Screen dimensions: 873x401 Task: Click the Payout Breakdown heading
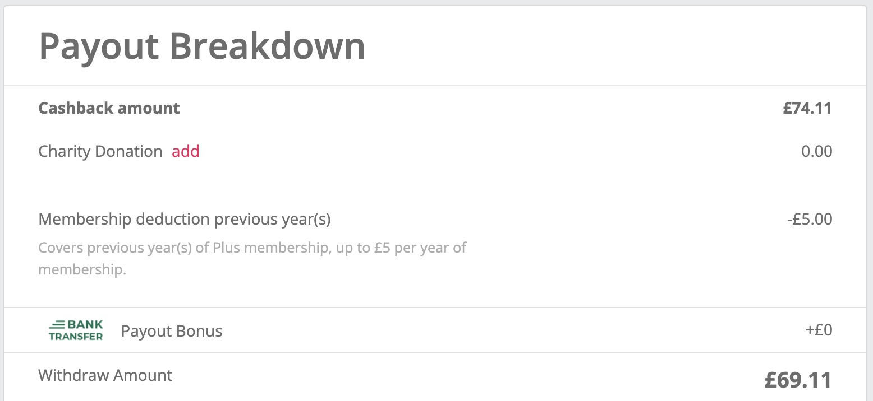click(202, 46)
